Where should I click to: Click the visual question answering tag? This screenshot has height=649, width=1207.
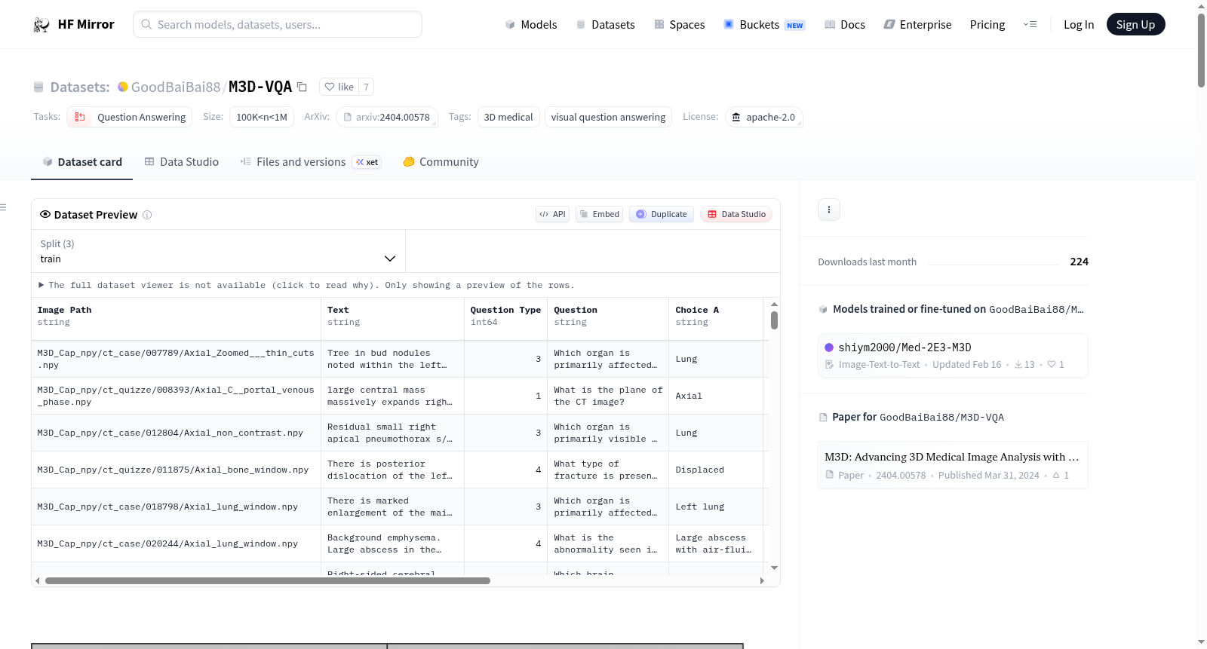[x=608, y=117]
